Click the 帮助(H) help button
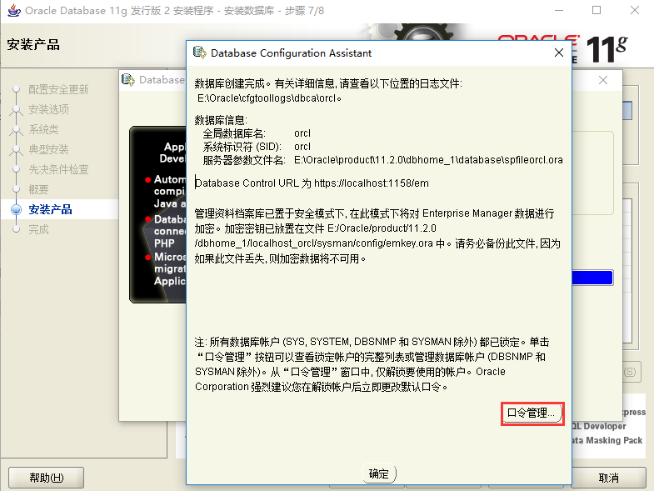 (46, 478)
